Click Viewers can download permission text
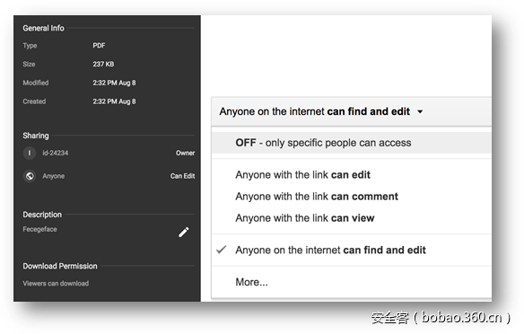The height and width of the screenshot is (334, 524). tap(56, 284)
